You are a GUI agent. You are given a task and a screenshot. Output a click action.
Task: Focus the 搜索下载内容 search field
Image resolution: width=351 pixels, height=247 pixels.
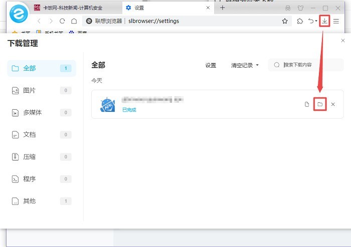click(x=305, y=65)
